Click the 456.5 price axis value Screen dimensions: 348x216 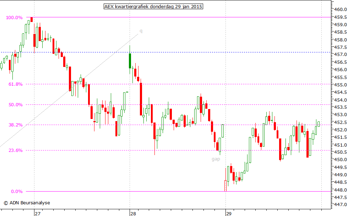[x=341, y=62]
